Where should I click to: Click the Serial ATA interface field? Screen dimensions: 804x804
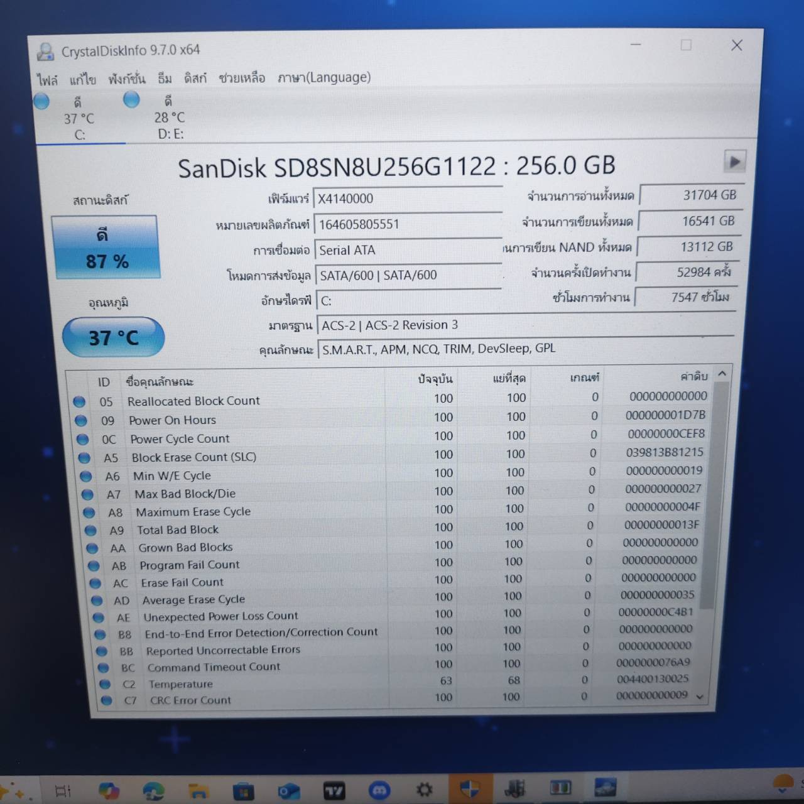[x=408, y=250]
